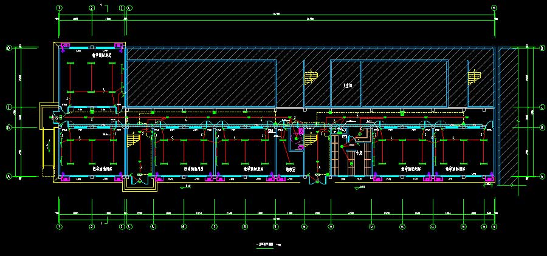Click grid bubble 7 in the bottom axis row
Viewport: 547px width, 256px height.
[x=214, y=226]
